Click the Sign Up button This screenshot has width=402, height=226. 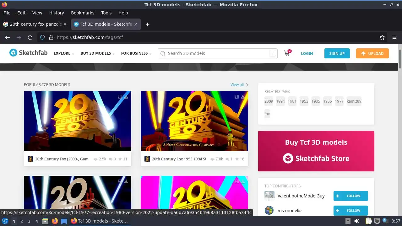[x=337, y=53]
